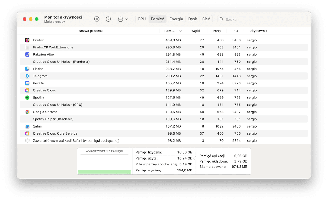Click PID value 3458
Image resolution: width=328 pixels, height=201 pixels.
point(236,40)
